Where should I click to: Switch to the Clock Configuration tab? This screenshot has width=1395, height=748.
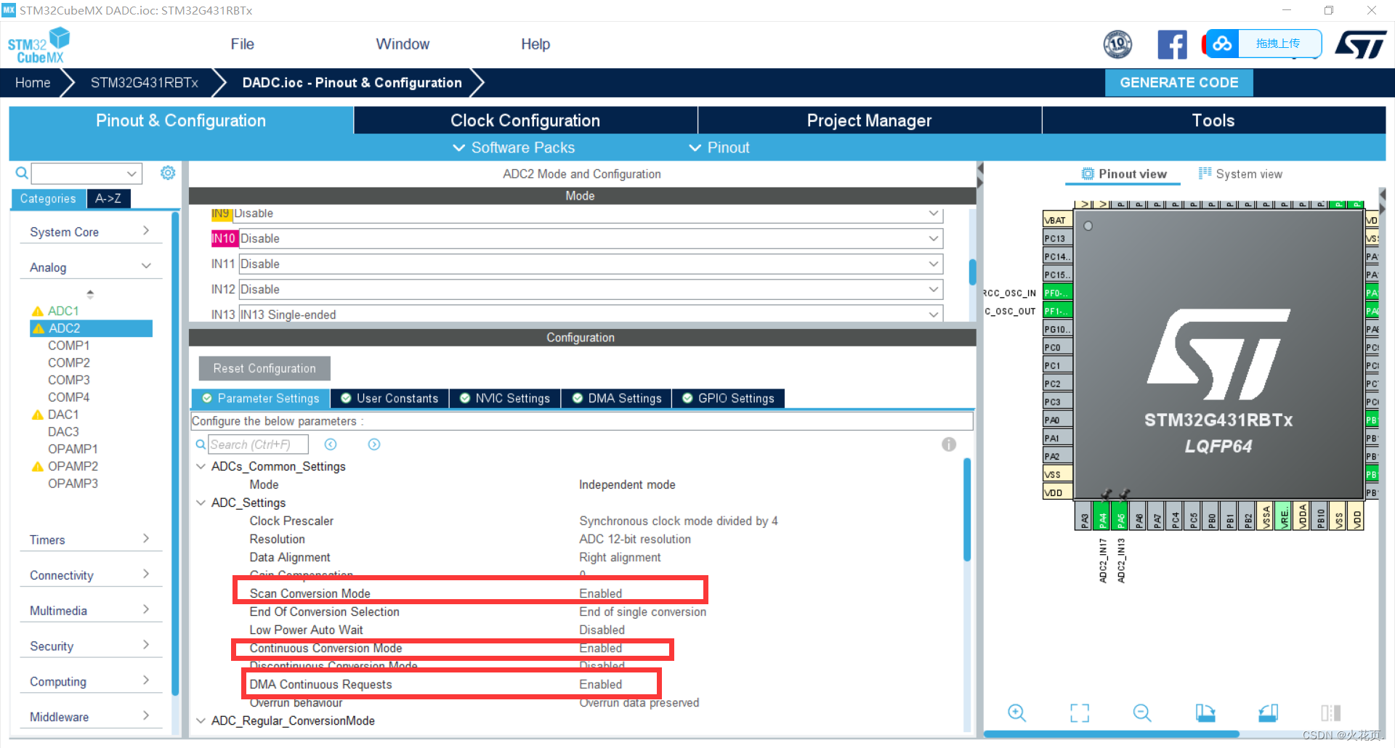525,121
